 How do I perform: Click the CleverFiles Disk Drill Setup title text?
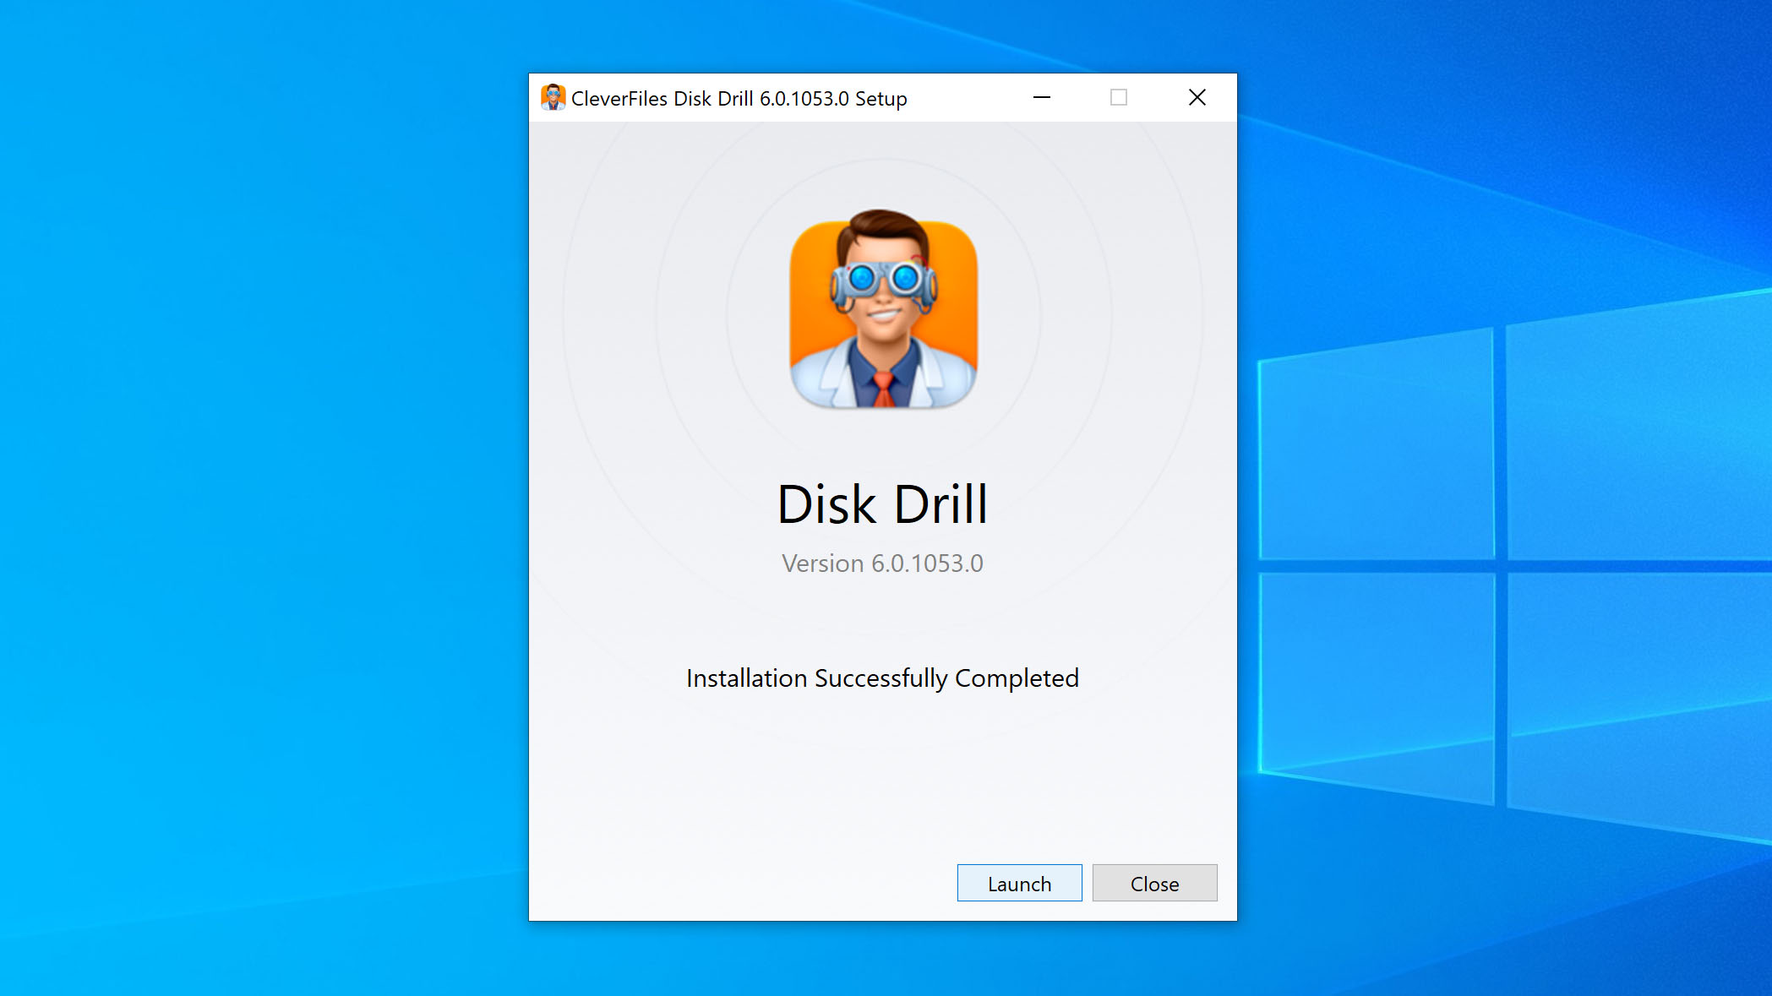[739, 98]
